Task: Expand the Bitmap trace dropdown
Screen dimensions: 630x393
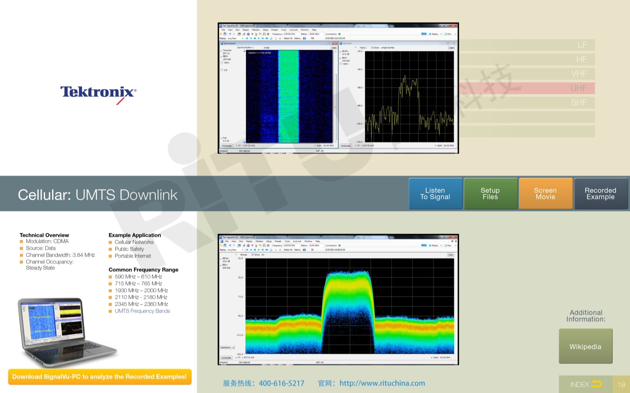Action: point(236,255)
